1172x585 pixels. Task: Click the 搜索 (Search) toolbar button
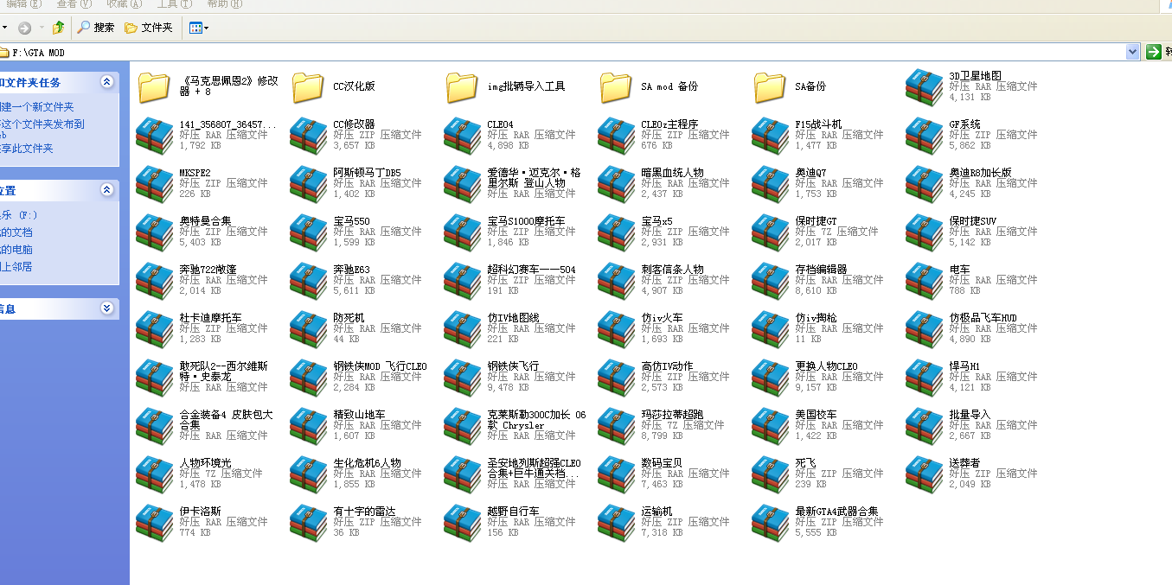96,28
